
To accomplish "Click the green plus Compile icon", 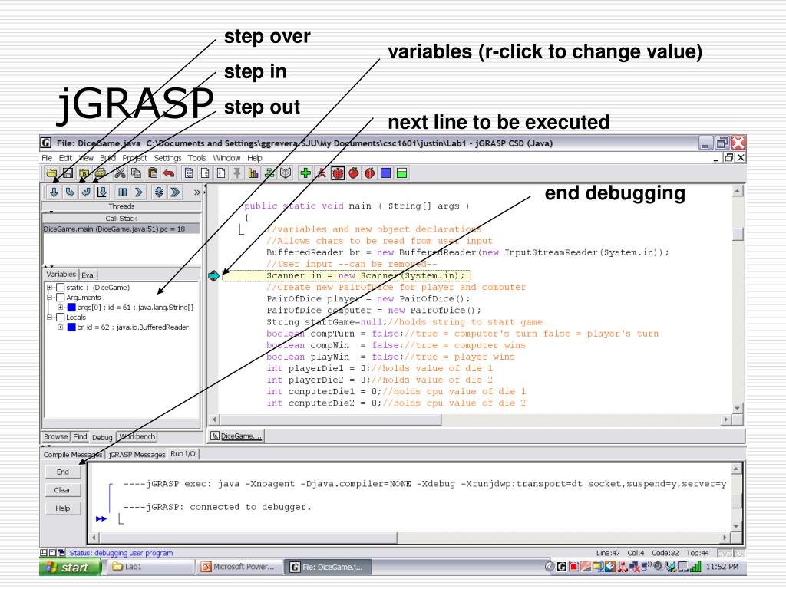I will (305, 173).
